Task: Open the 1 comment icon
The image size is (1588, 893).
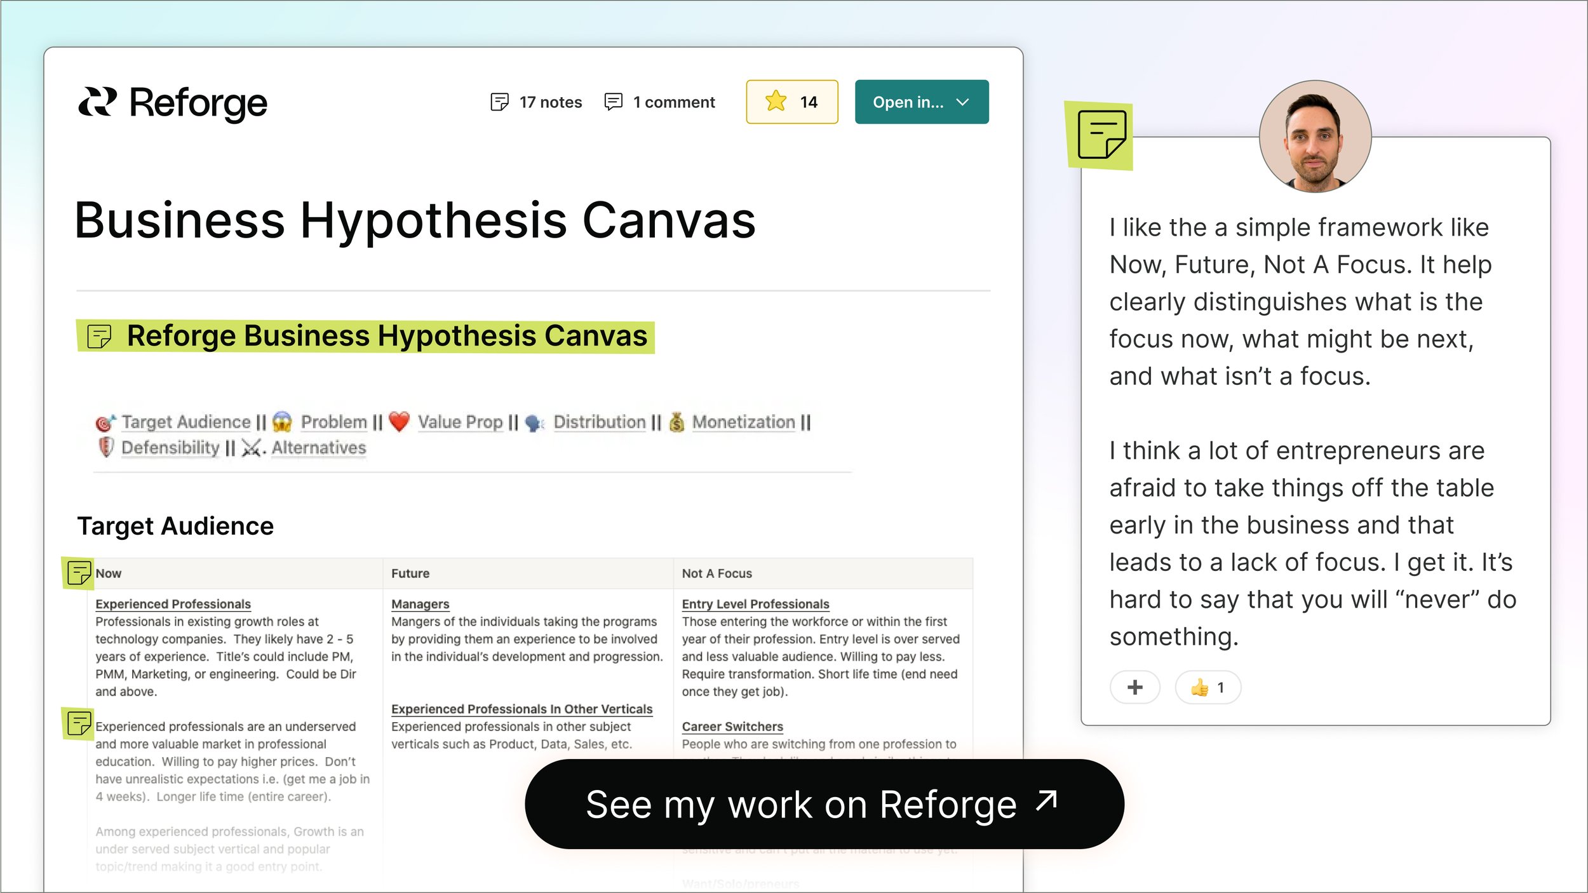Action: click(x=613, y=102)
